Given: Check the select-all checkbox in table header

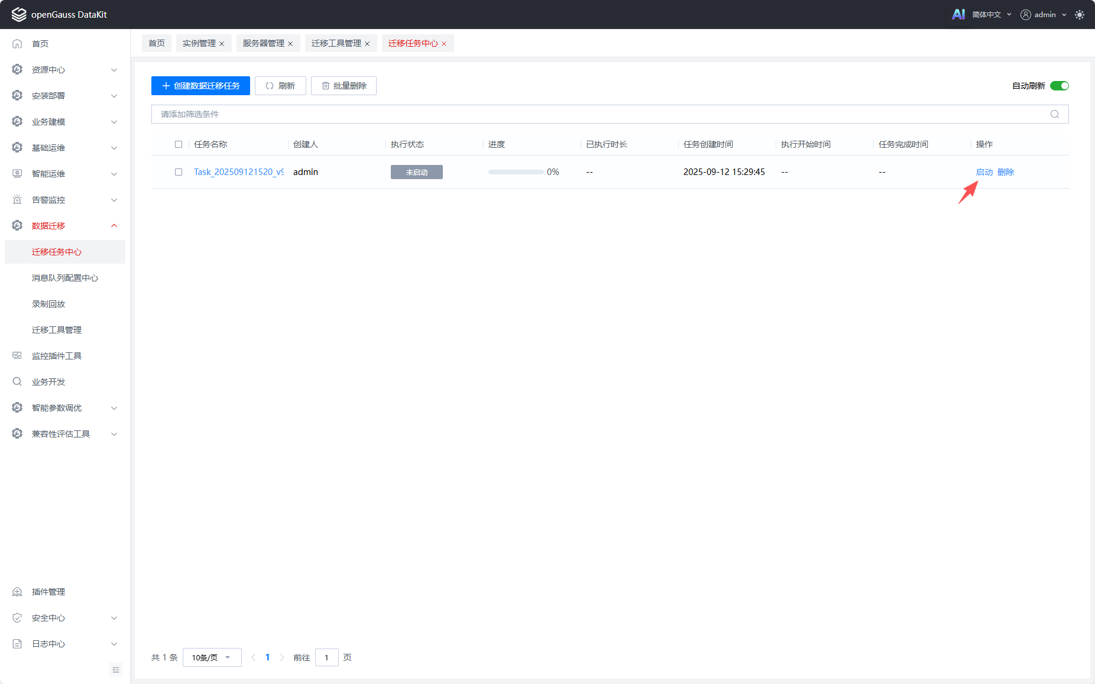Looking at the screenshot, I should [x=179, y=144].
